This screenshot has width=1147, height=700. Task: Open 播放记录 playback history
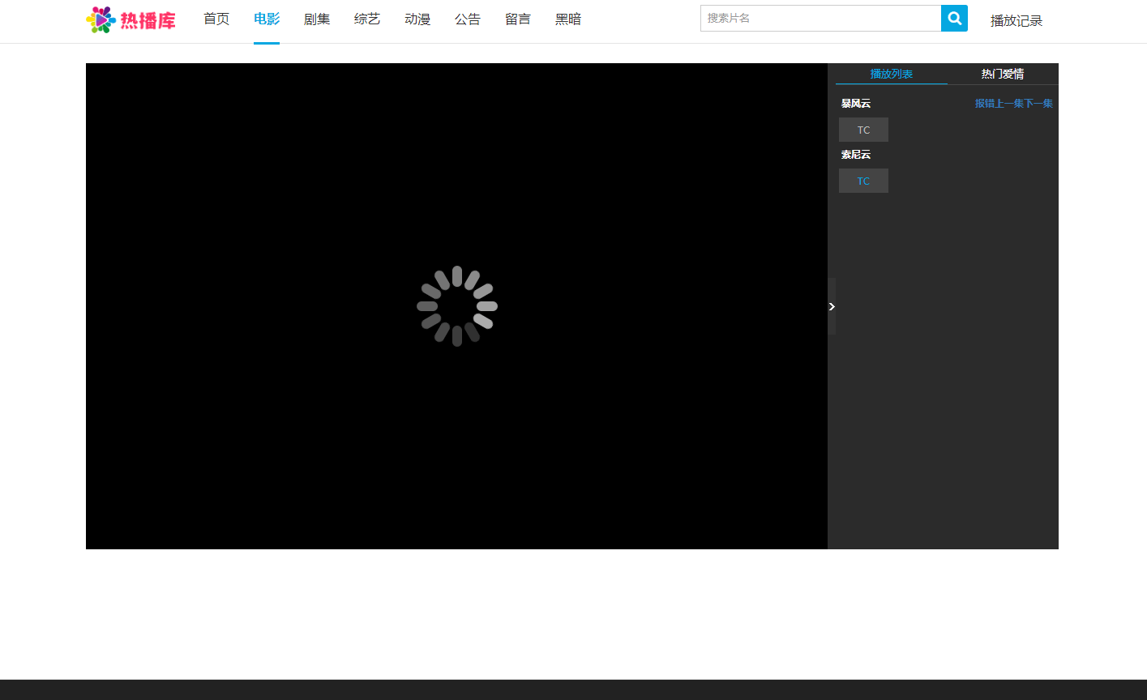(1016, 21)
